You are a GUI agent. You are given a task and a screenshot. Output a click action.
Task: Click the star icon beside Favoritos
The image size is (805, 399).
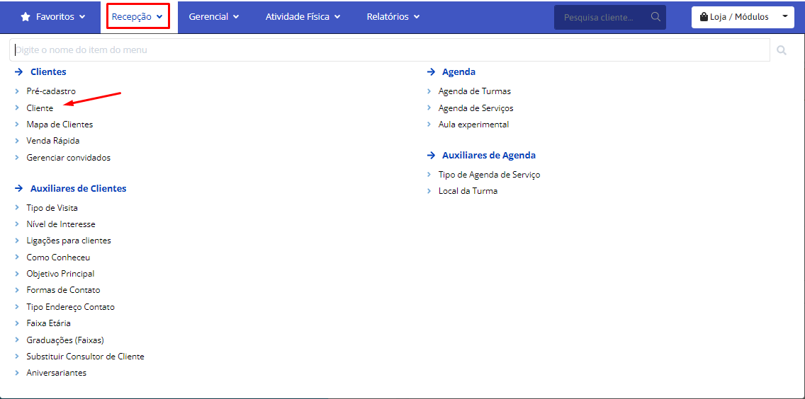pyautogui.click(x=26, y=17)
